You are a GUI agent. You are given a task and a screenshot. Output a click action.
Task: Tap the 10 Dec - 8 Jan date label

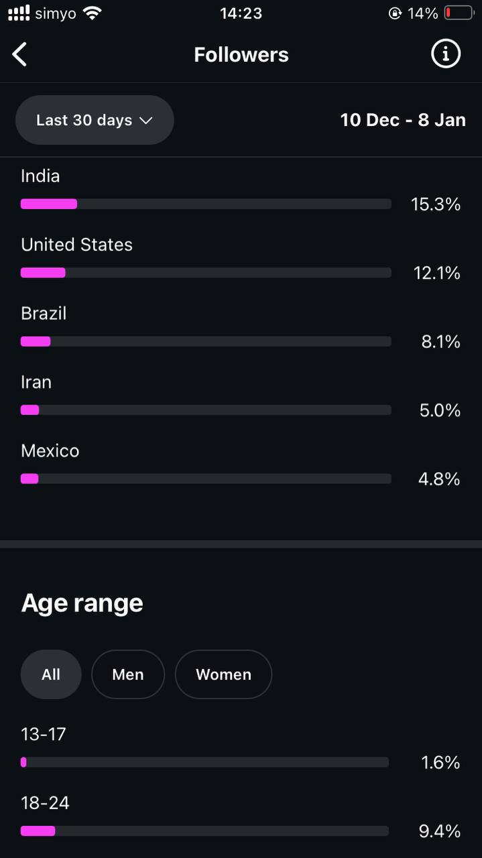pos(403,120)
